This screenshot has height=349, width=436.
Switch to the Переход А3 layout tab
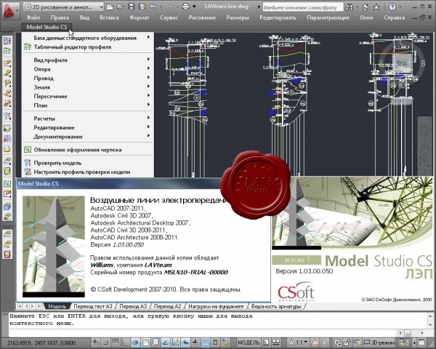[x=133, y=306]
